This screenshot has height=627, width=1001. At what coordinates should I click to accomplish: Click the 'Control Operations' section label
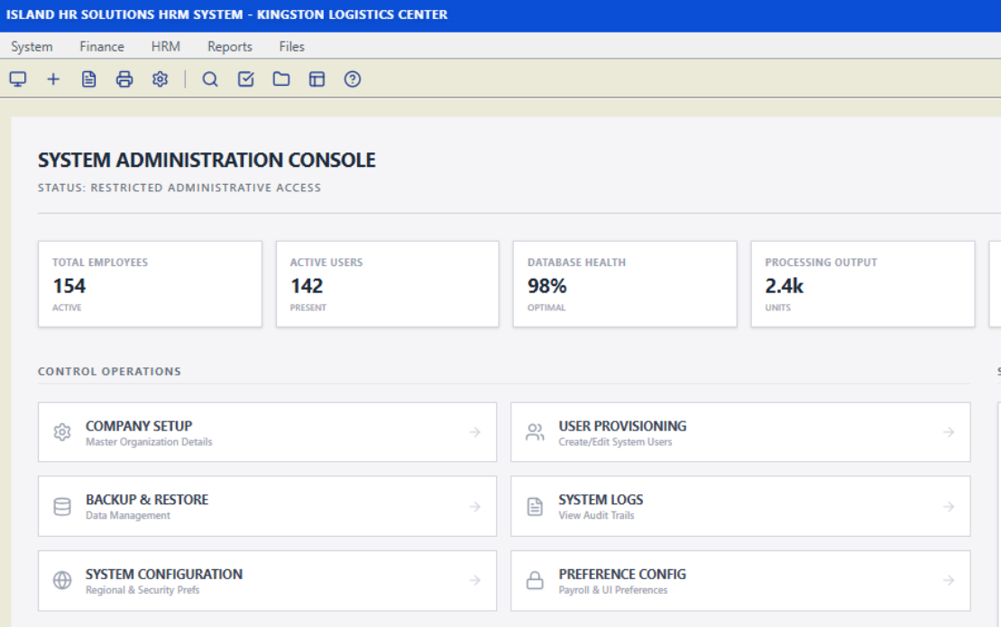pos(109,372)
